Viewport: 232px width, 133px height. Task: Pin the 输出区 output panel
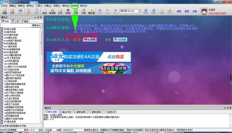click(x=228, y=108)
